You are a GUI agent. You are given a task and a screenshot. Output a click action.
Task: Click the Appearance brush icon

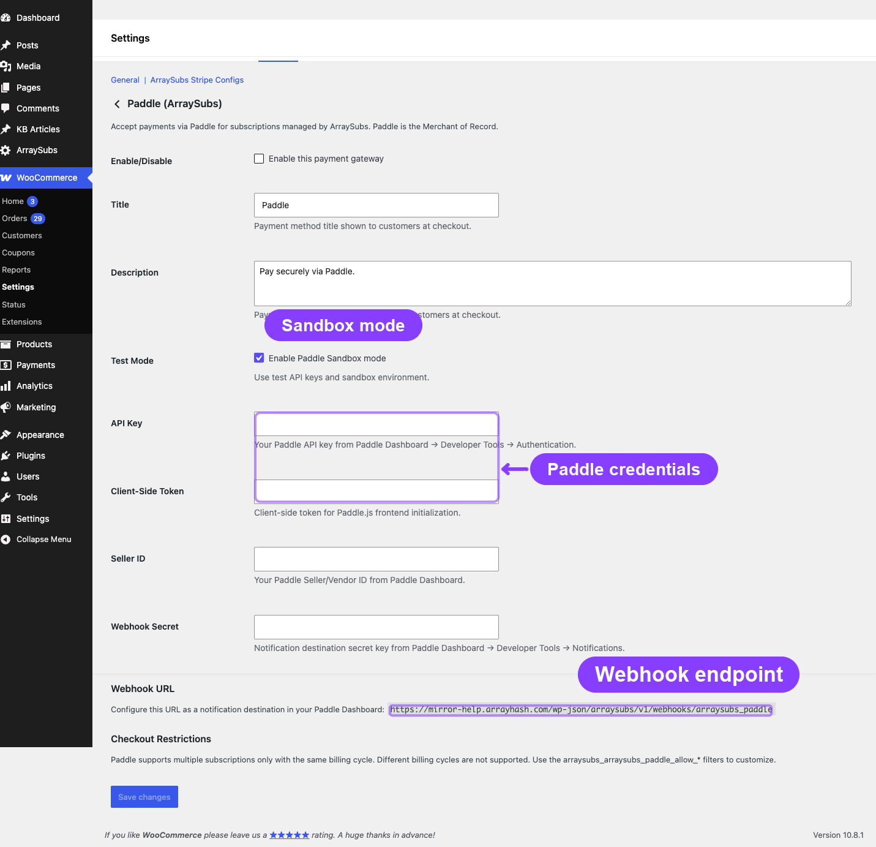6,435
